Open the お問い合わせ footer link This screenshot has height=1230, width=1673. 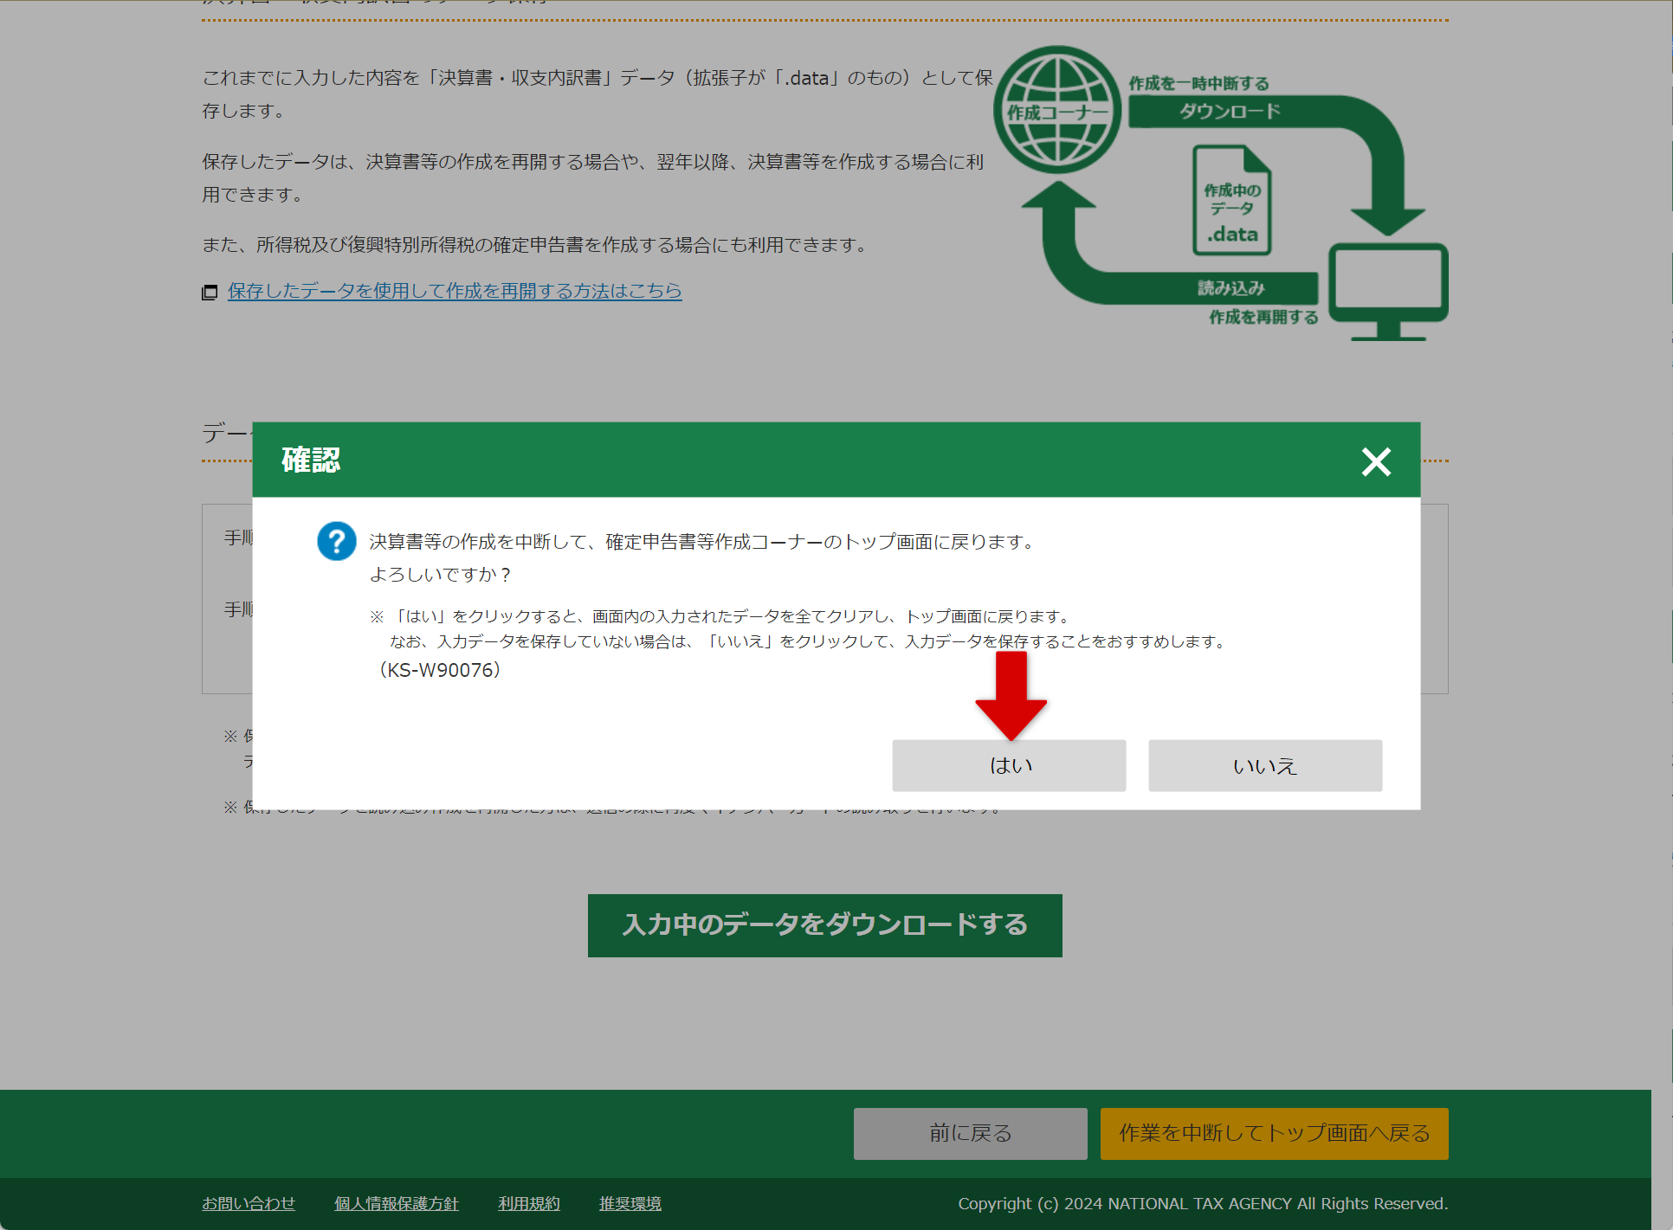(249, 1203)
